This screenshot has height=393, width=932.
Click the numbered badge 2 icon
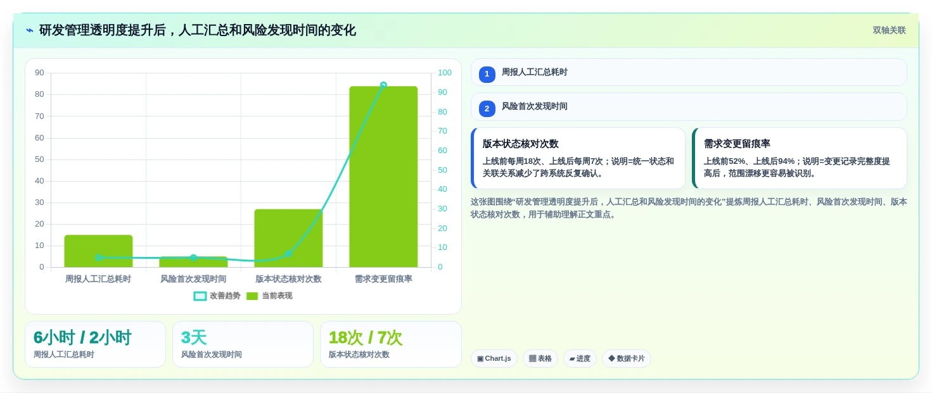coord(487,109)
